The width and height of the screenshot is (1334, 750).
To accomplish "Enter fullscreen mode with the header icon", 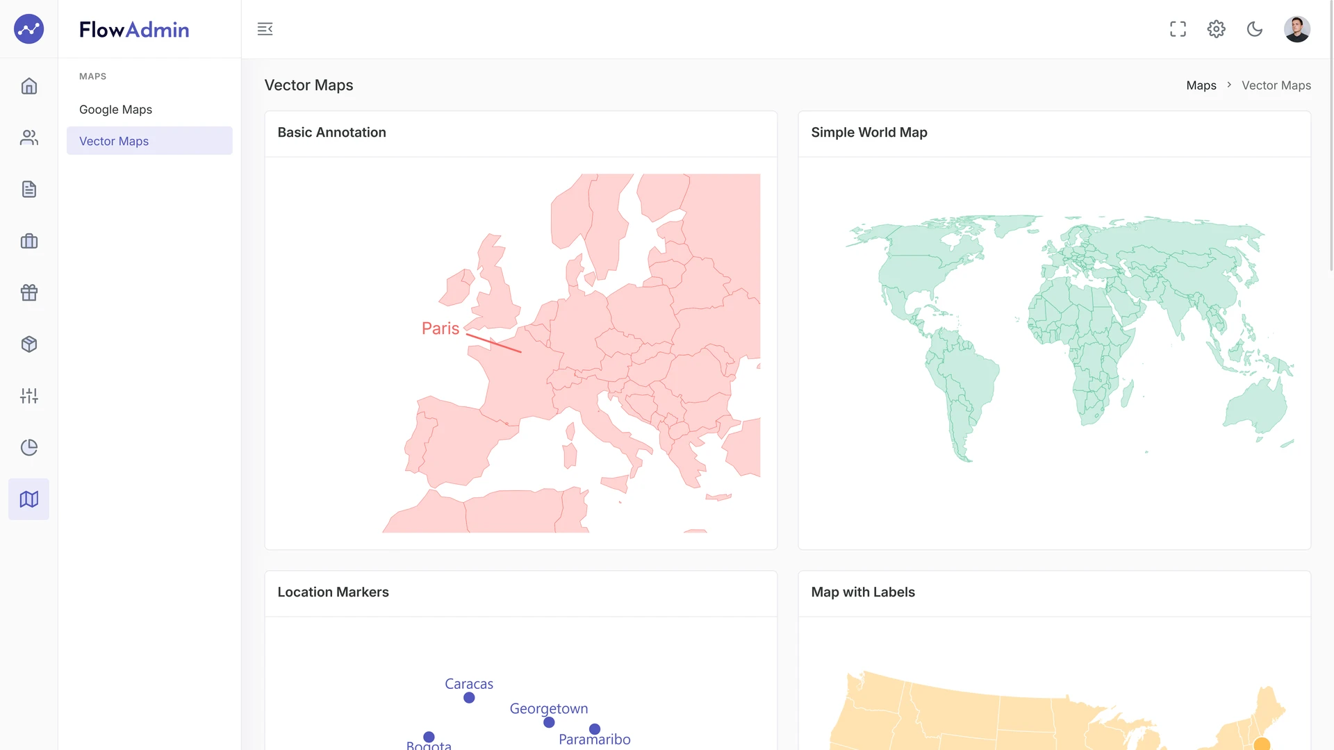I will click(x=1178, y=29).
